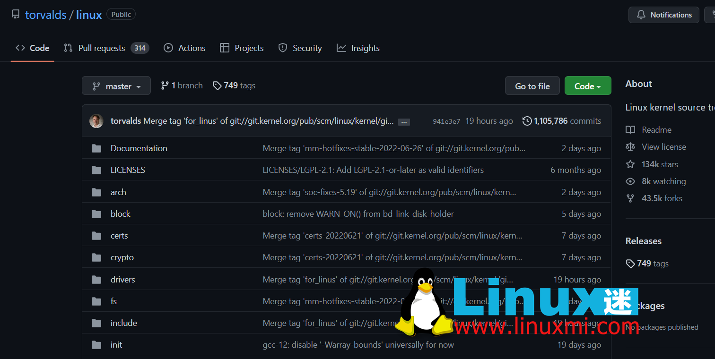Open the Security tab
This screenshot has height=359, width=715.
pos(300,48)
